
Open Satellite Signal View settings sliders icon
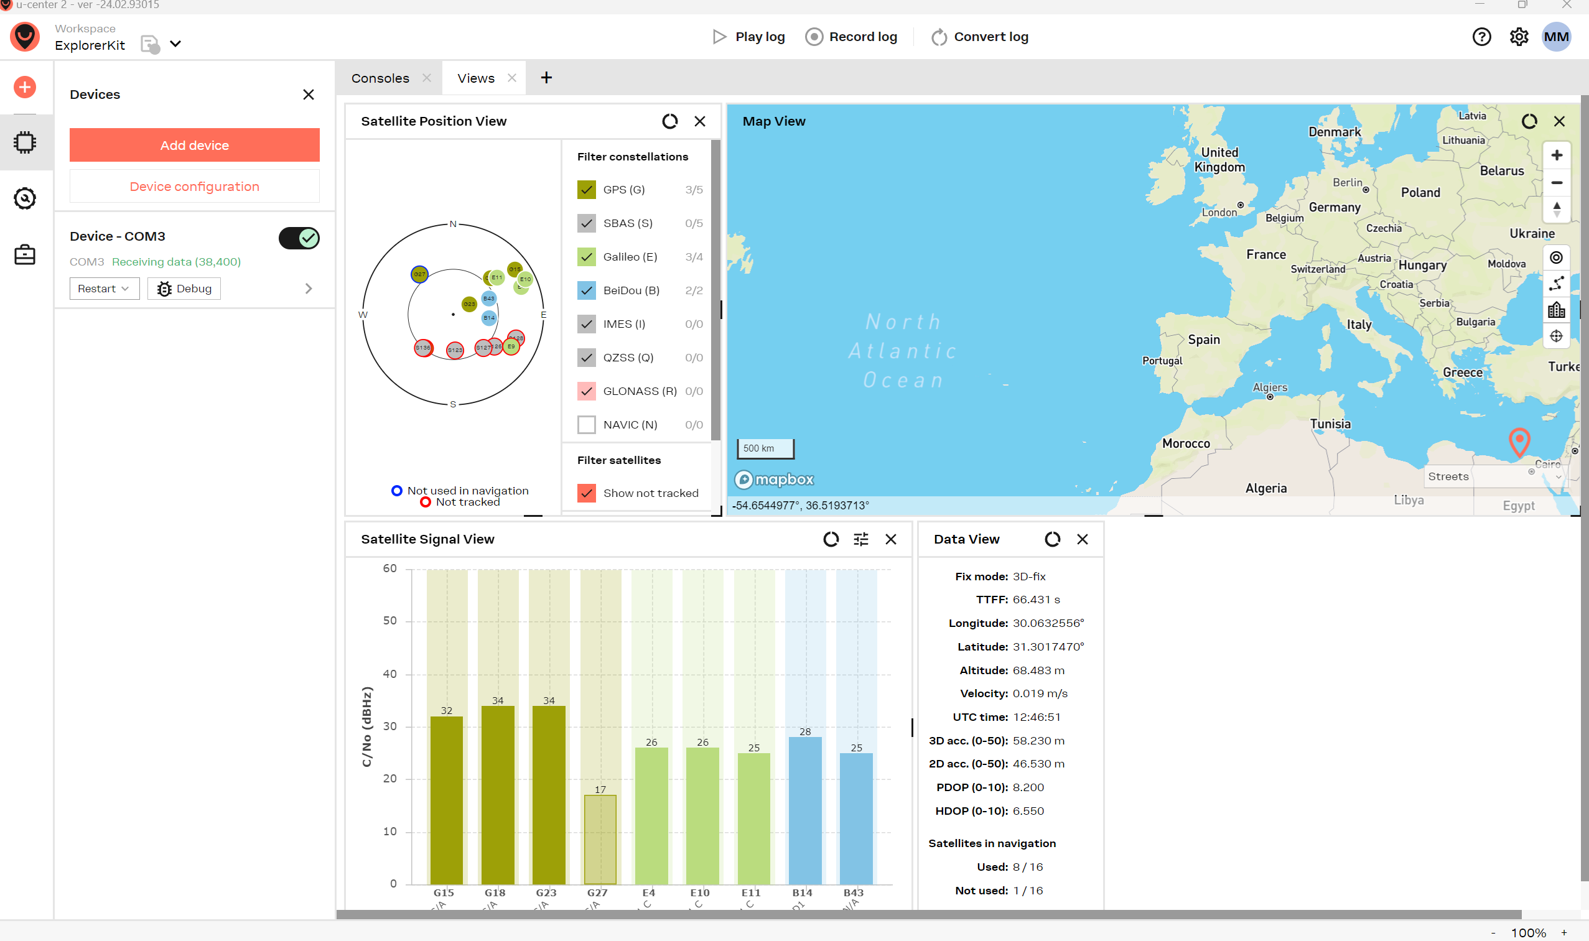(861, 539)
